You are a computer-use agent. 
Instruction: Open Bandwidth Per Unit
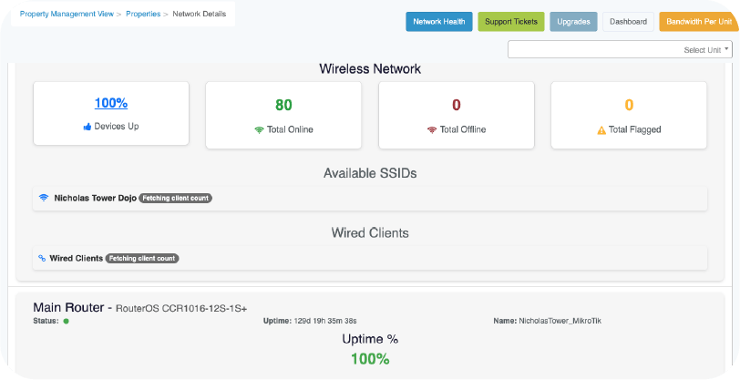697,21
